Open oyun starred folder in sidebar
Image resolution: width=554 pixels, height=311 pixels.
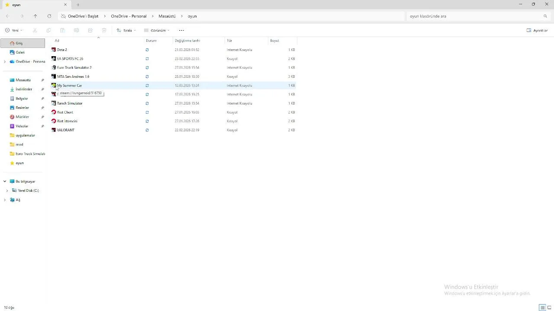[x=19, y=163]
